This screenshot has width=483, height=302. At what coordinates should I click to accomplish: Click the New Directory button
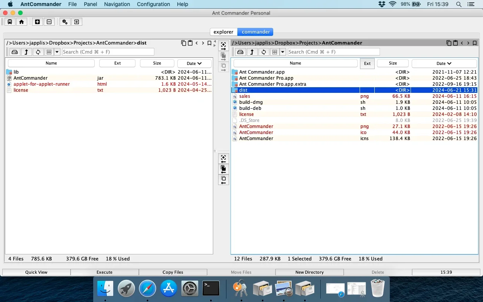[x=309, y=272]
